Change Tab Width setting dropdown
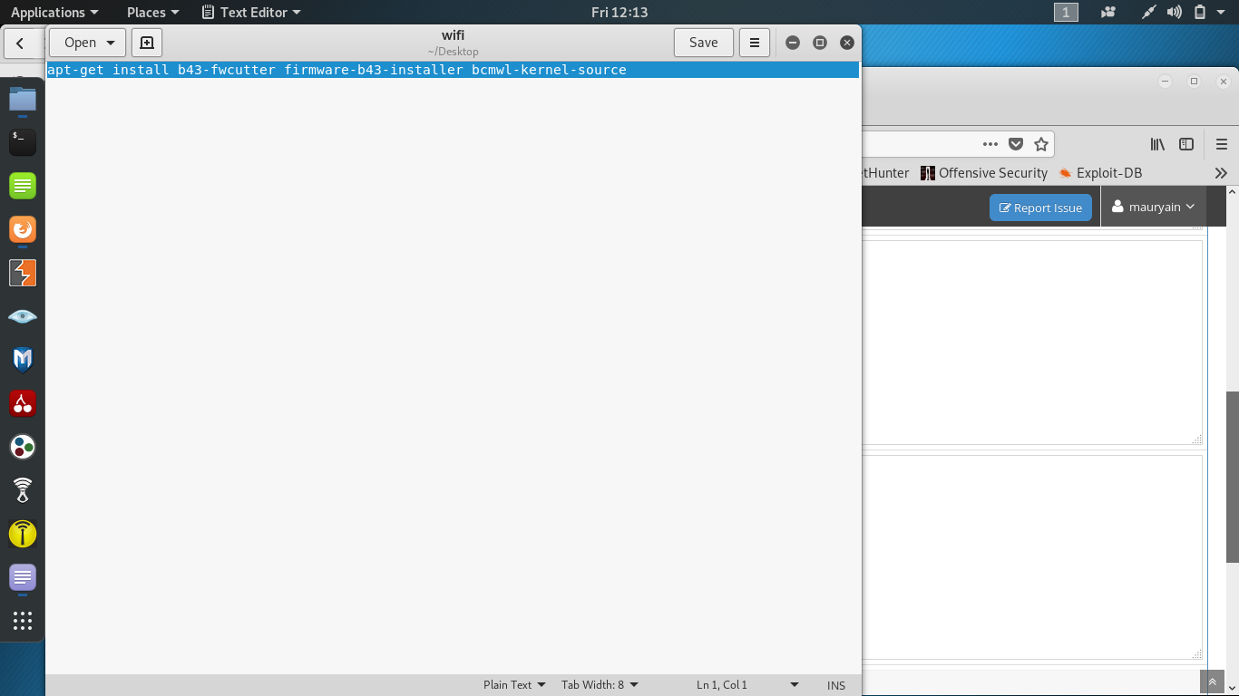The image size is (1239, 696). [x=600, y=685]
